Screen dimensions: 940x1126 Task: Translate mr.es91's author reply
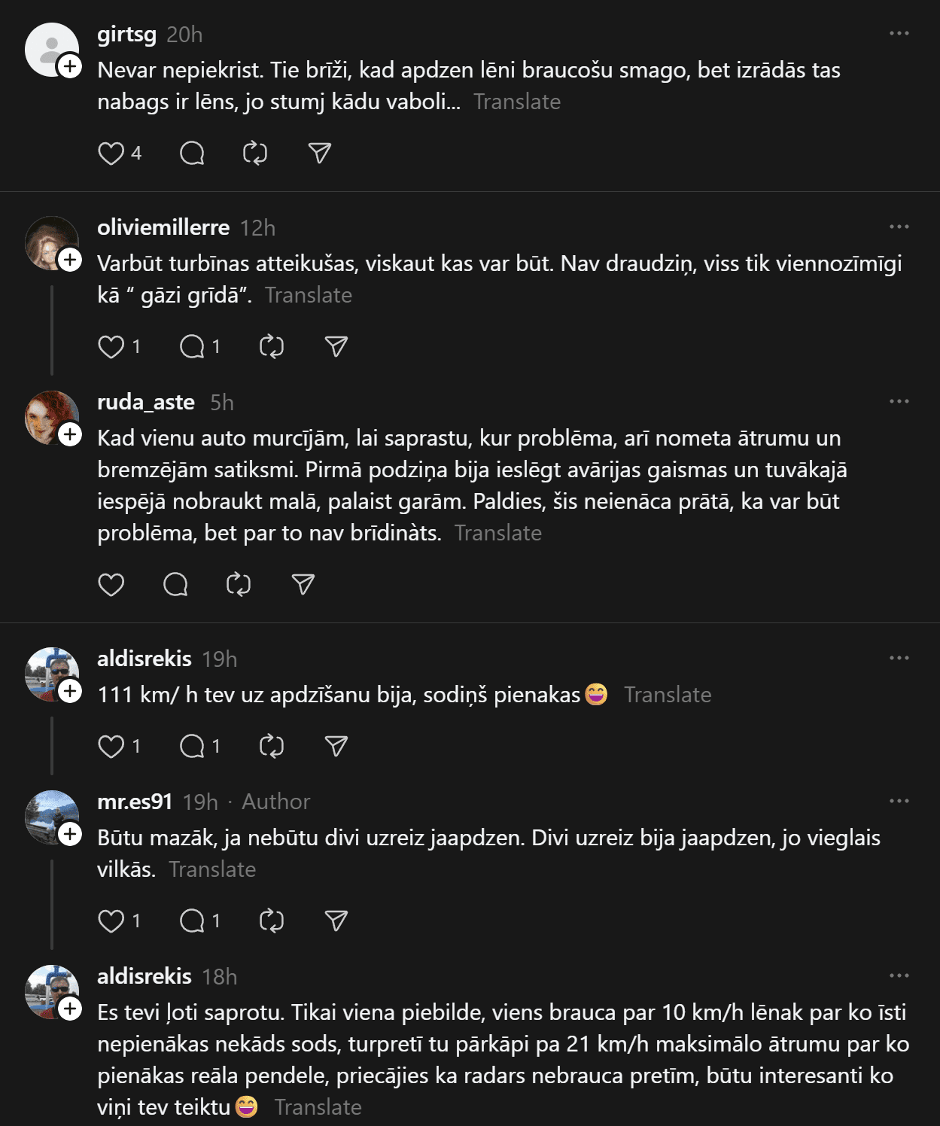point(212,869)
